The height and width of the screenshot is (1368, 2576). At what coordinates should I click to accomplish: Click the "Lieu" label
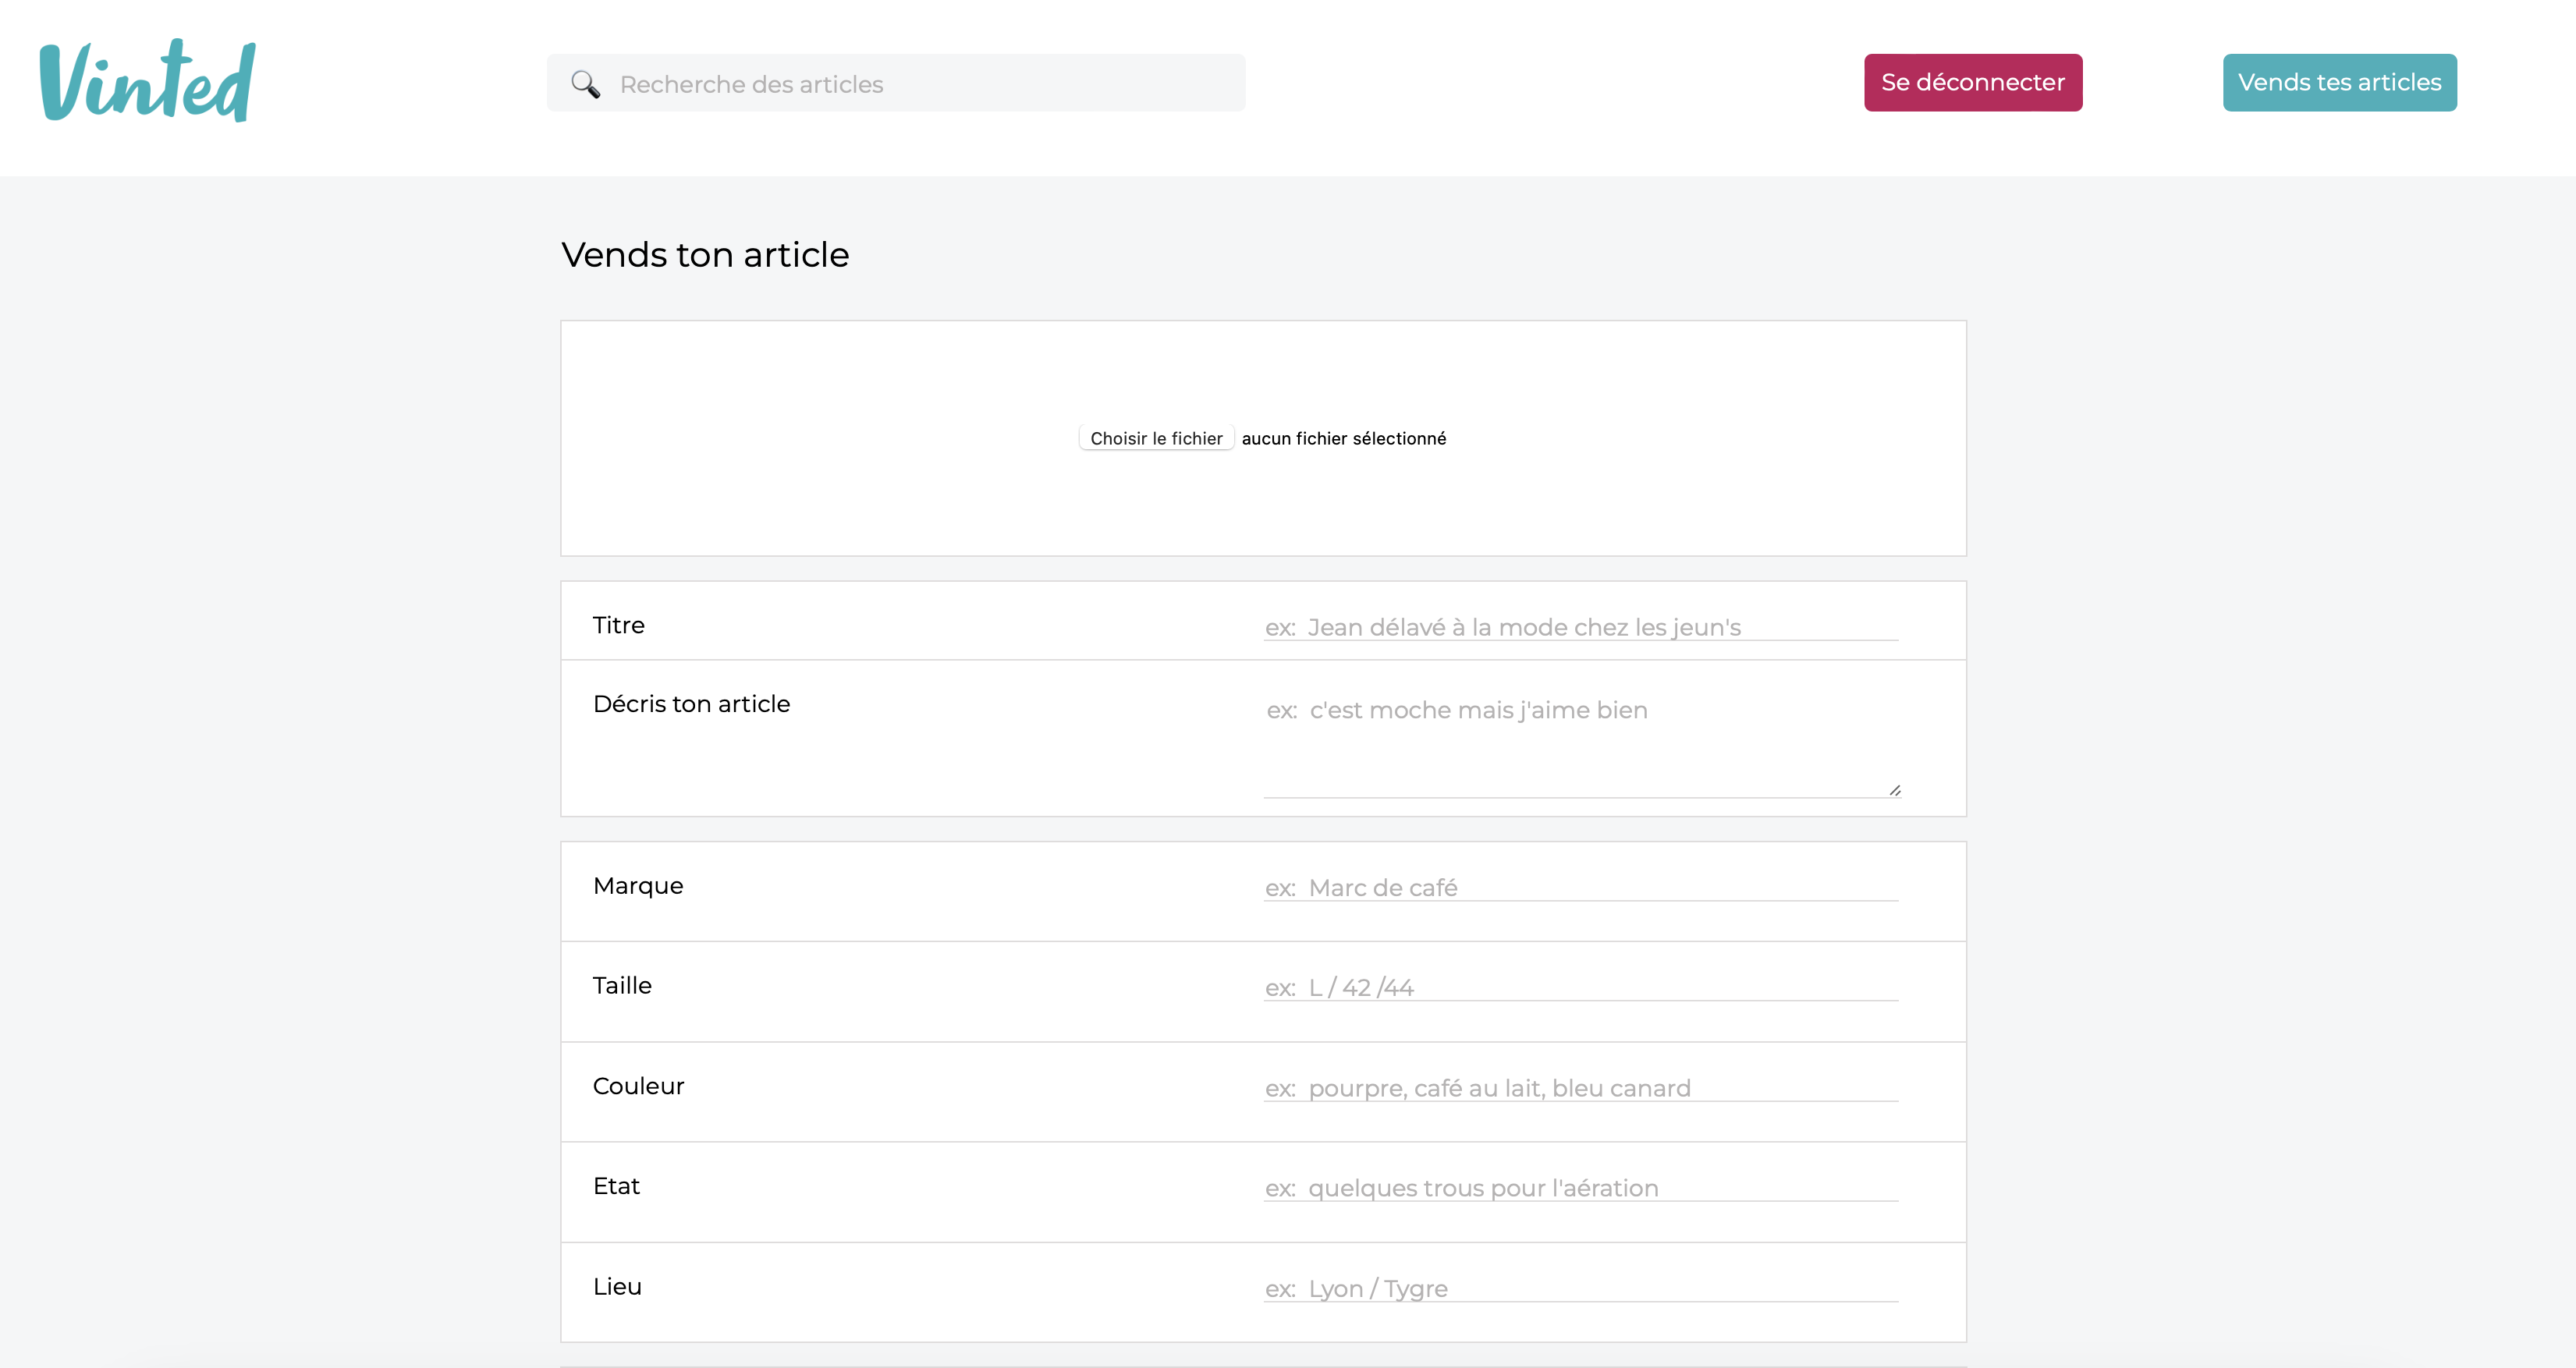point(616,1286)
